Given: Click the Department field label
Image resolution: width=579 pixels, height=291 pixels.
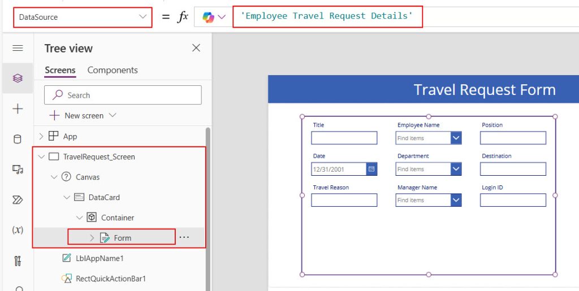Looking at the screenshot, I should click(x=413, y=156).
